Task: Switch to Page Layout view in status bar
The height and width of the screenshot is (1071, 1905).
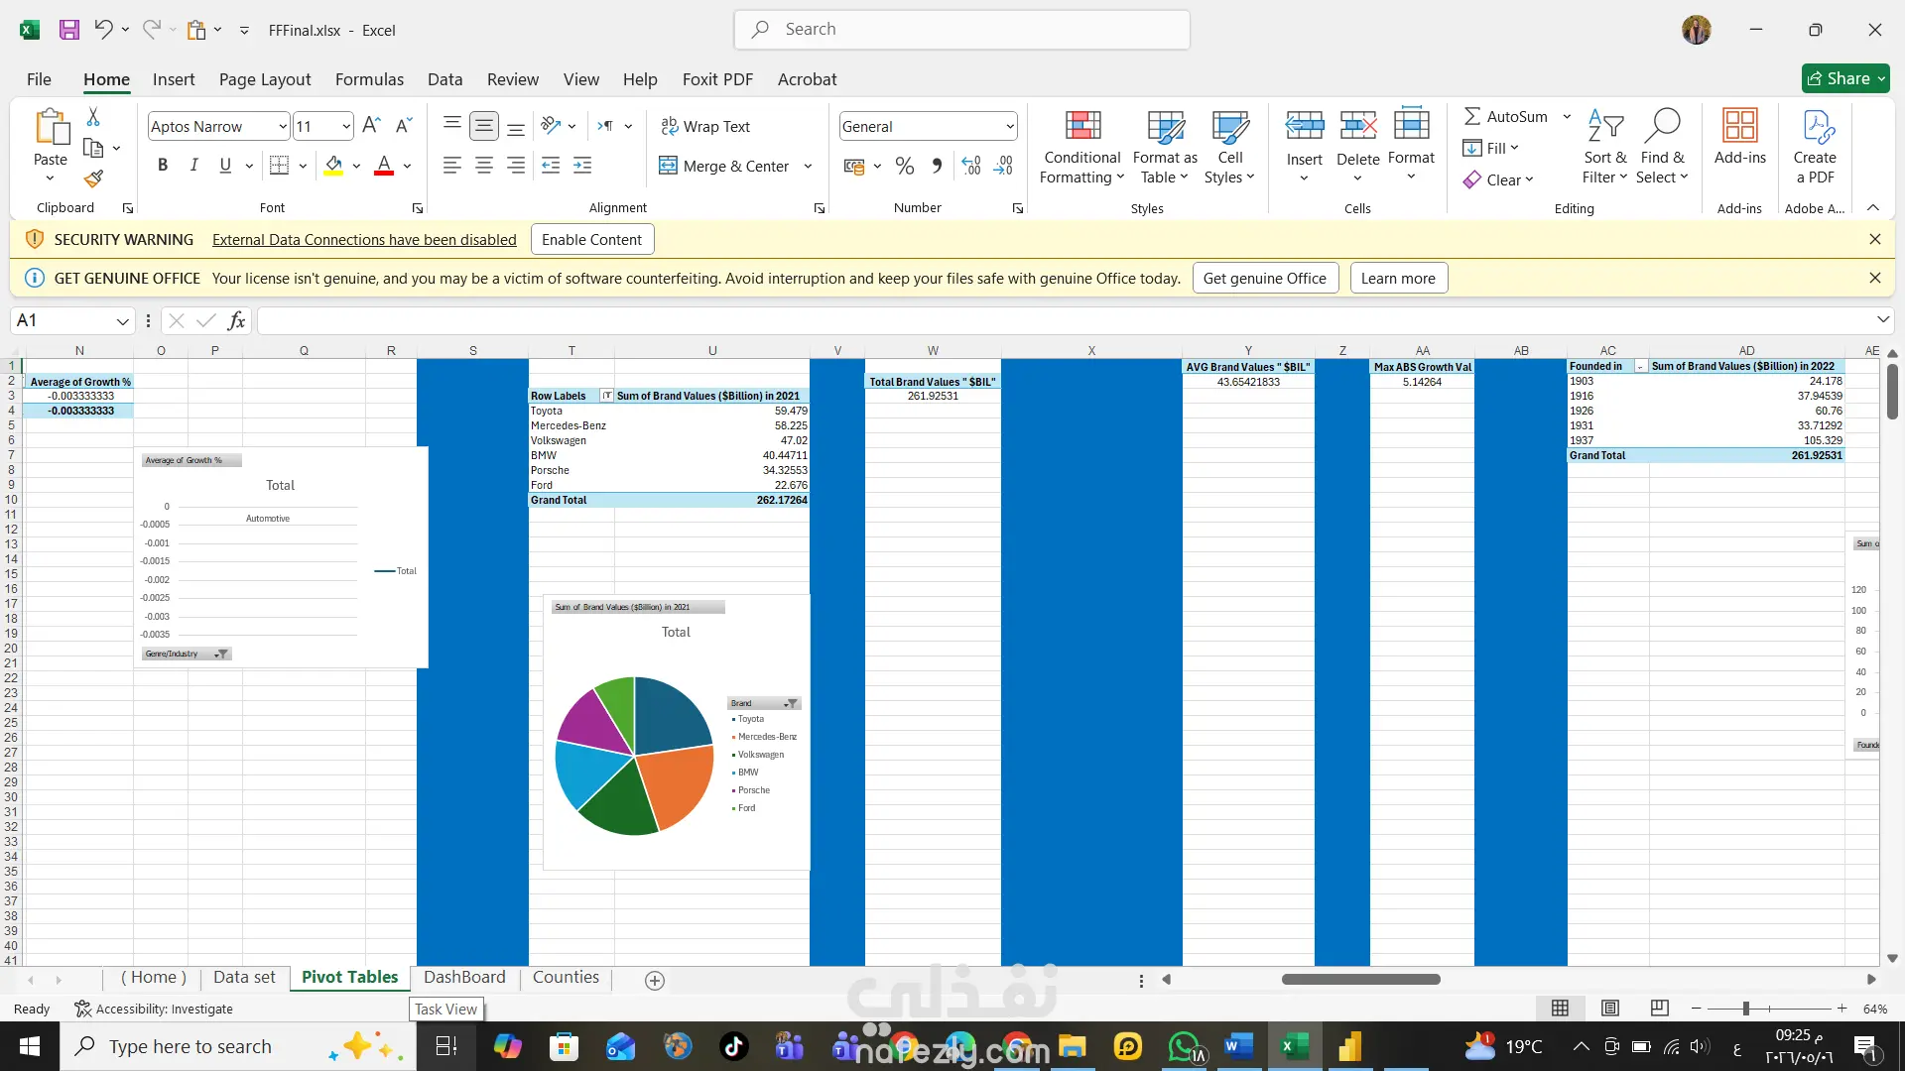Action: coord(1610,1009)
